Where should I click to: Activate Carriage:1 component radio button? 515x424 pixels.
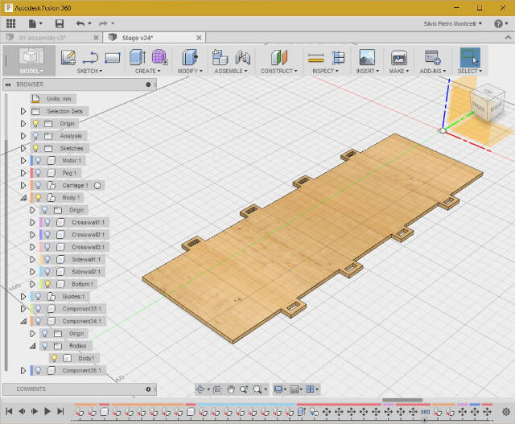[97, 186]
